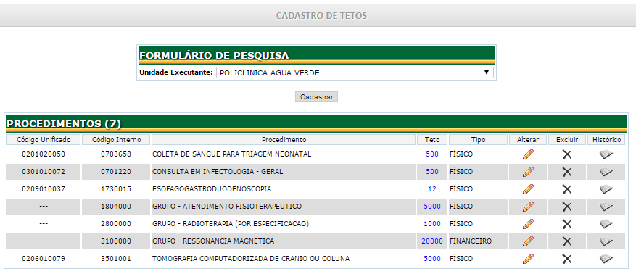Viewport: 636px width, 274px height.
Task: Delete the RESSONANCIA MAGNETICA group
Action: [x=566, y=241]
